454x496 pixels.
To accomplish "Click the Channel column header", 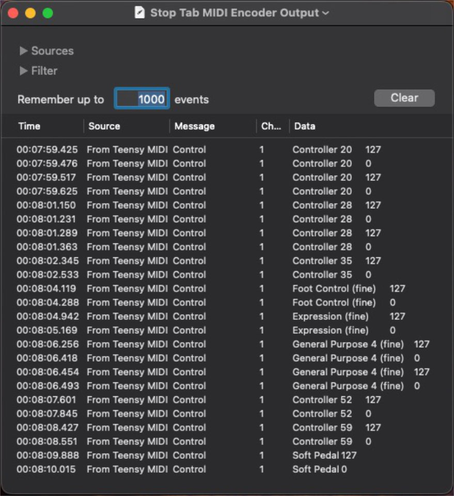I will (x=271, y=126).
